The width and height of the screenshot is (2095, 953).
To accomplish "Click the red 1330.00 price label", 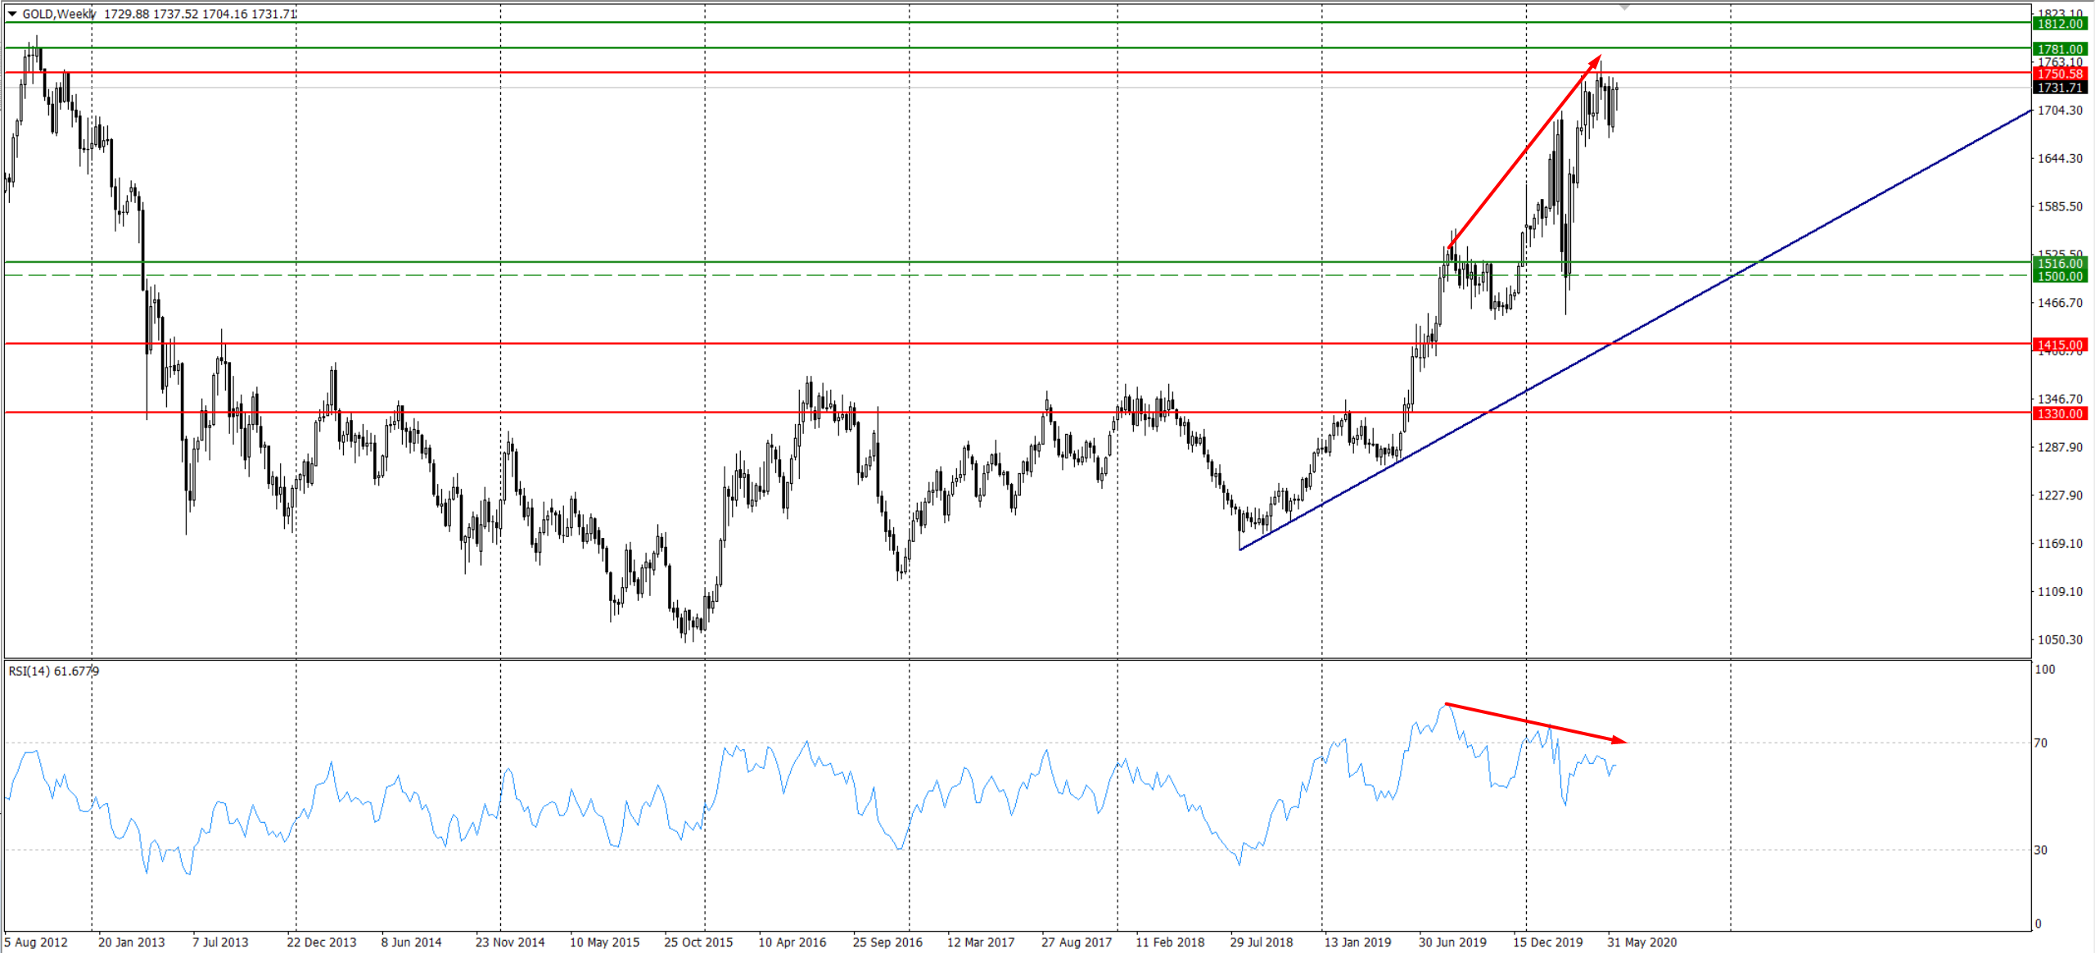I will (x=2060, y=413).
